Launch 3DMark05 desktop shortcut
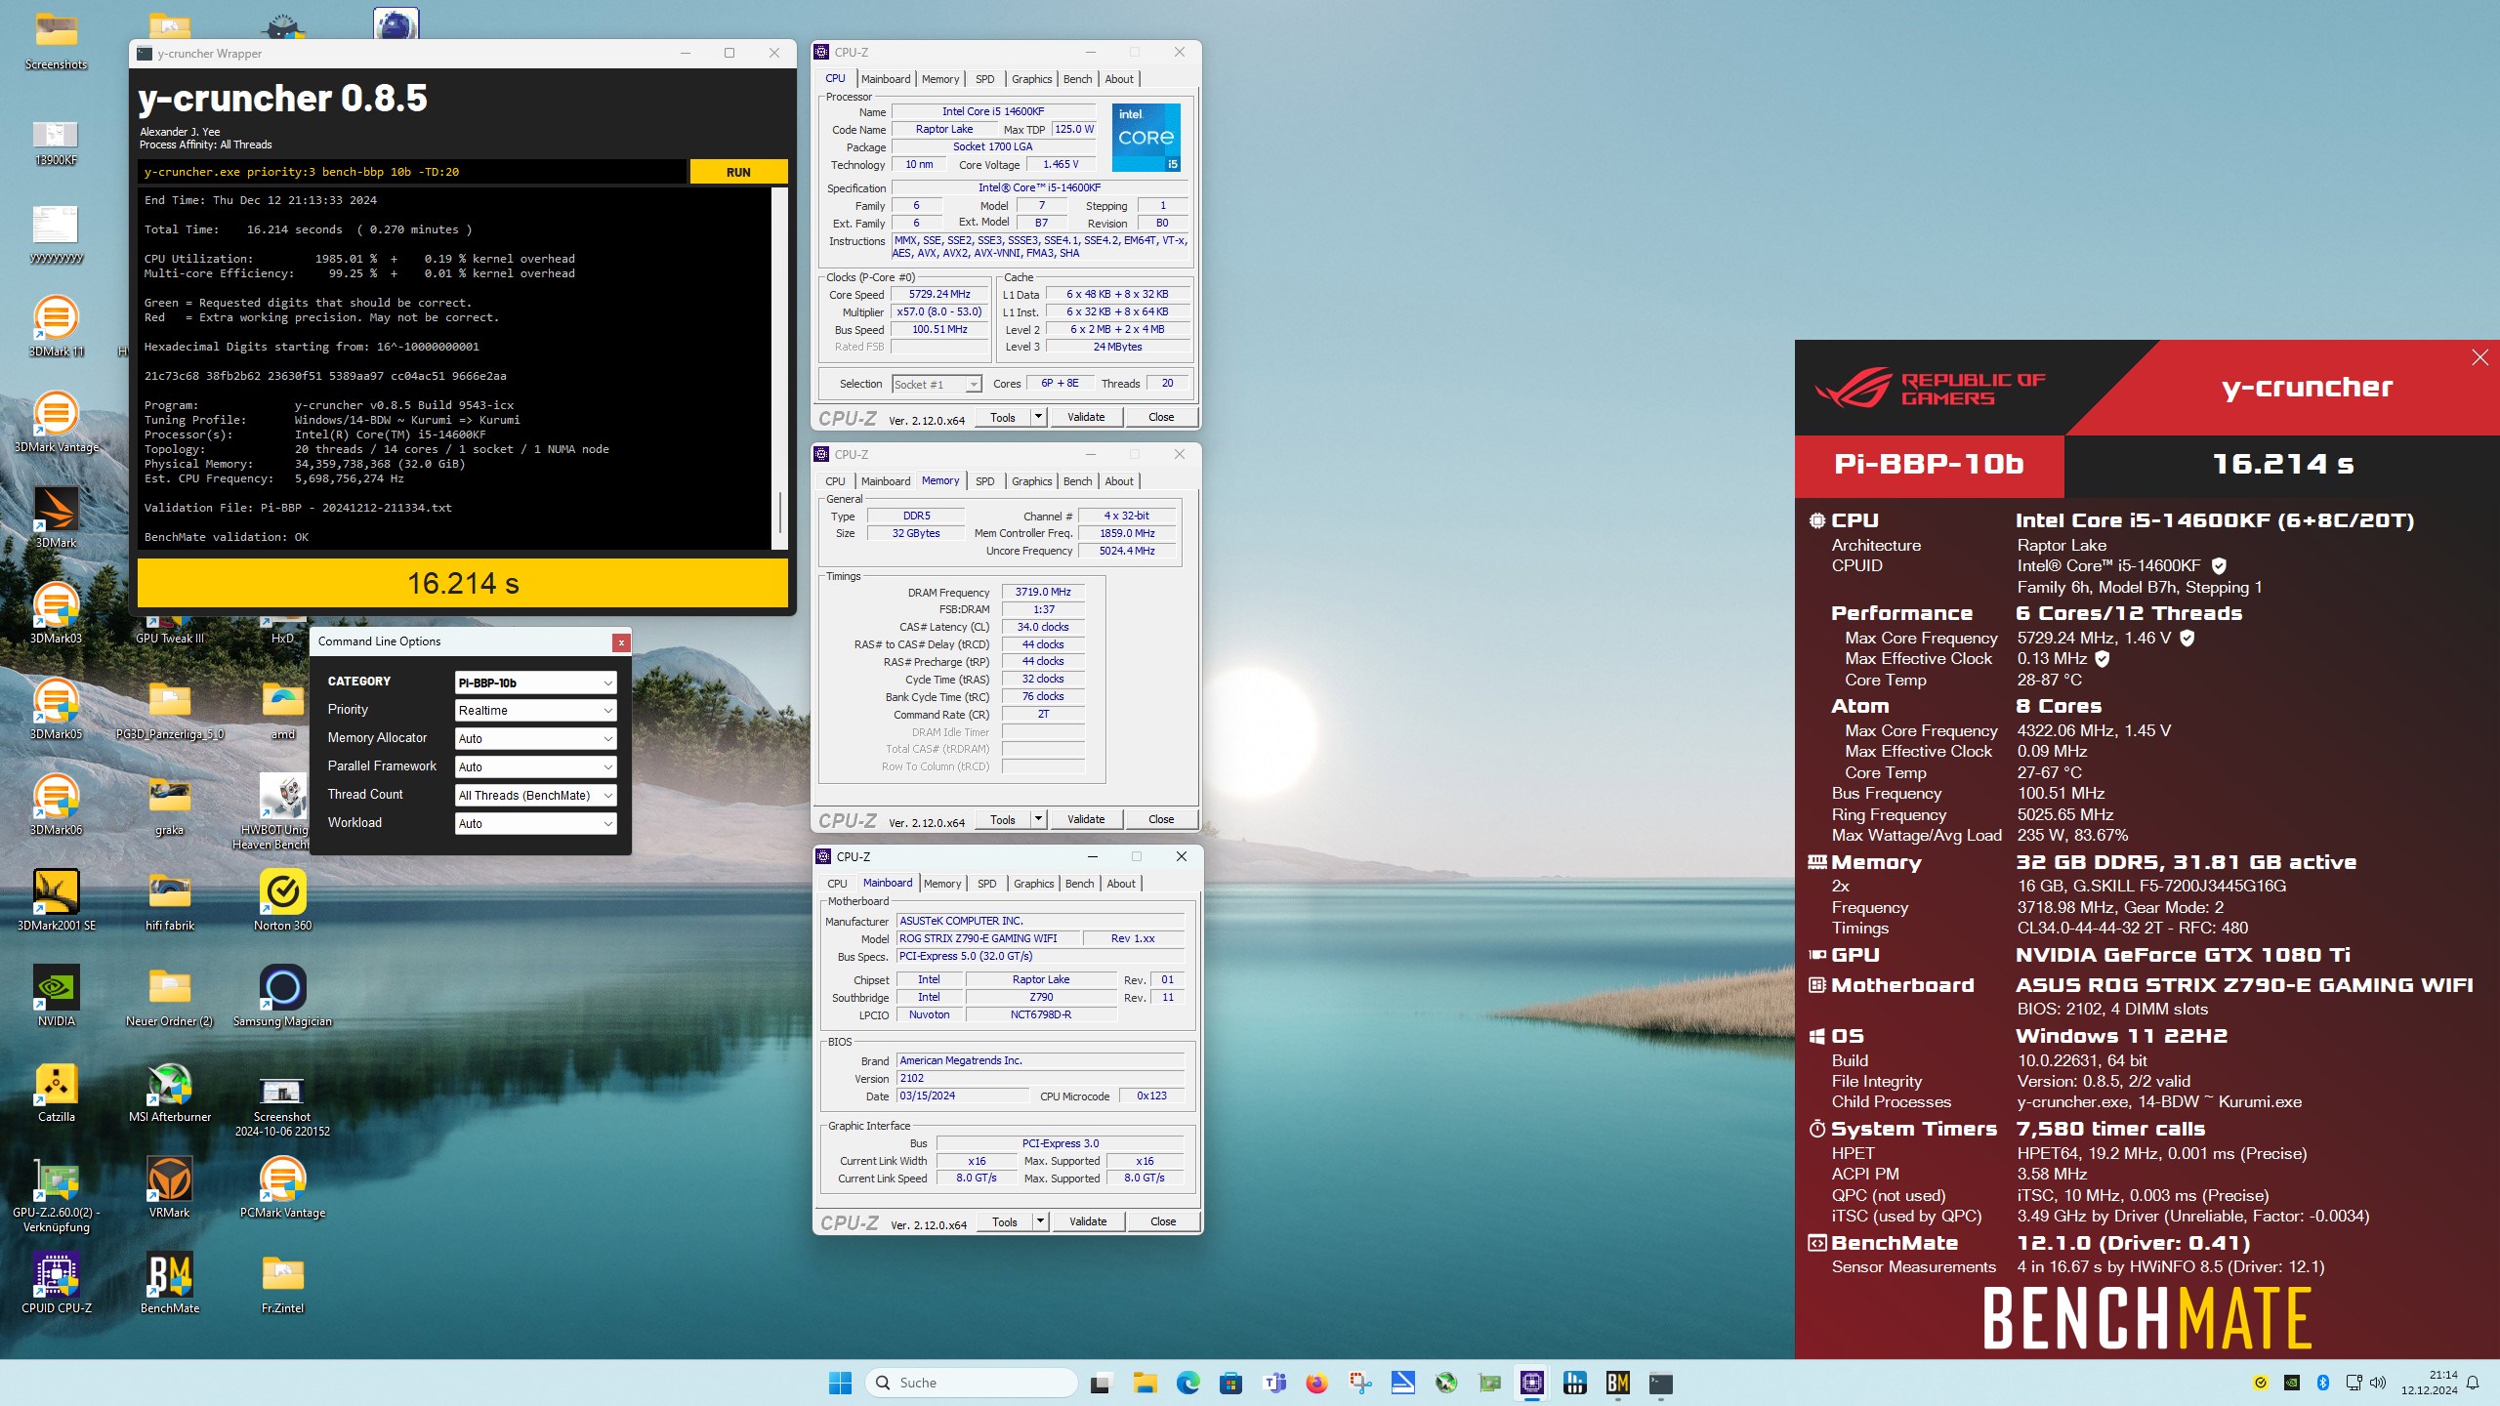2500x1406 pixels. point(57,709)
